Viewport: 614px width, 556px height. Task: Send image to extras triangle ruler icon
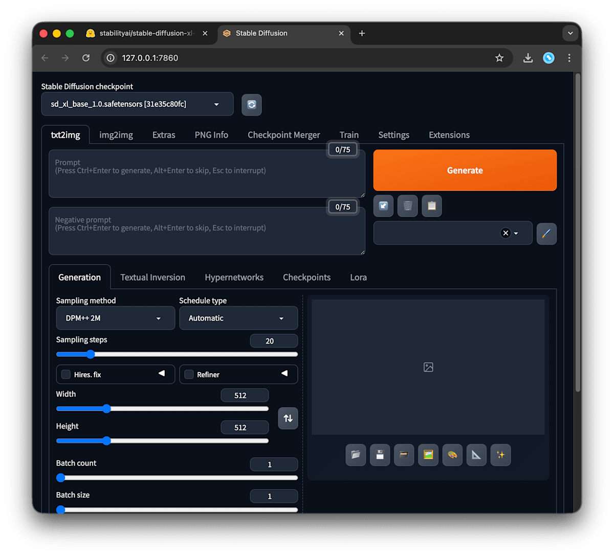[x=476, y=455]
